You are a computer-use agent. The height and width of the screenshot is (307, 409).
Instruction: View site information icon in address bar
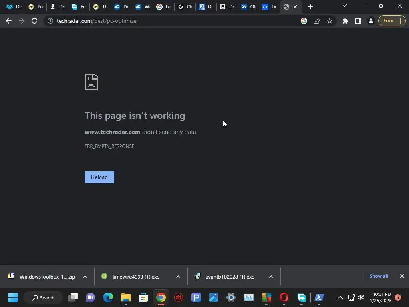(x=50, y=21)
